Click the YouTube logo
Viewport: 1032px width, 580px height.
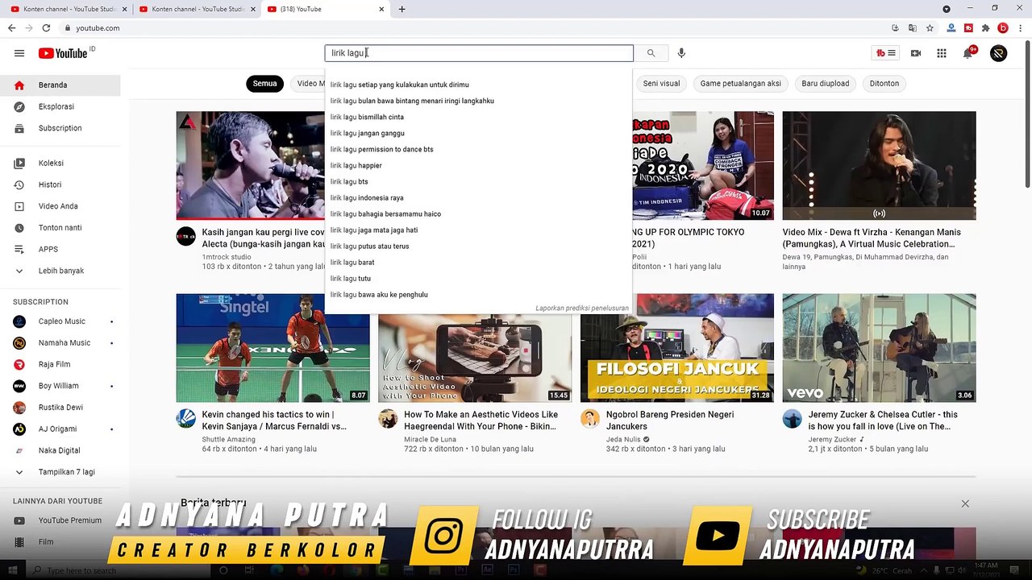[x=63, y=53]
